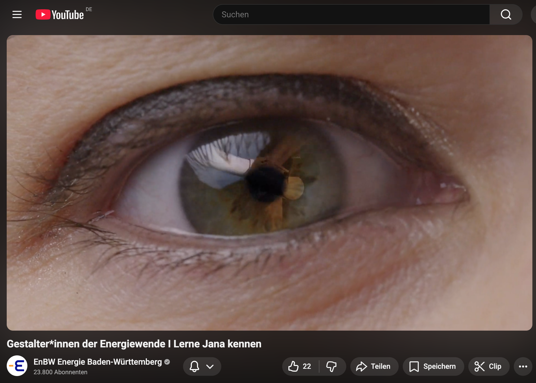Create a Clip with scissors button

pyautogui.click(x=488, y=366)
